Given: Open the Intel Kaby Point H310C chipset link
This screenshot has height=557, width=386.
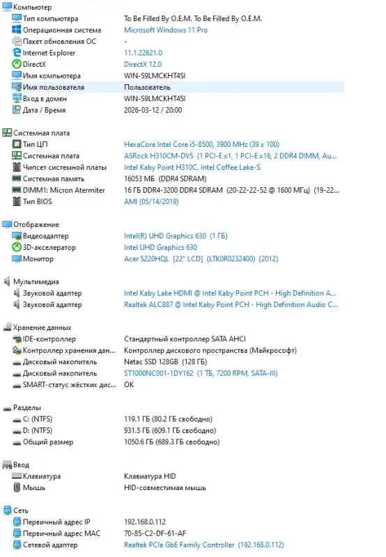Looking at the screenshot, I should pyautogui.click(x=192, y=167).
